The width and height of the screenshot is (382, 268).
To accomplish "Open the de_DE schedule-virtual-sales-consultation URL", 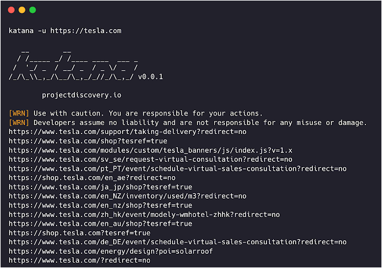I will (x=177, y=242).
